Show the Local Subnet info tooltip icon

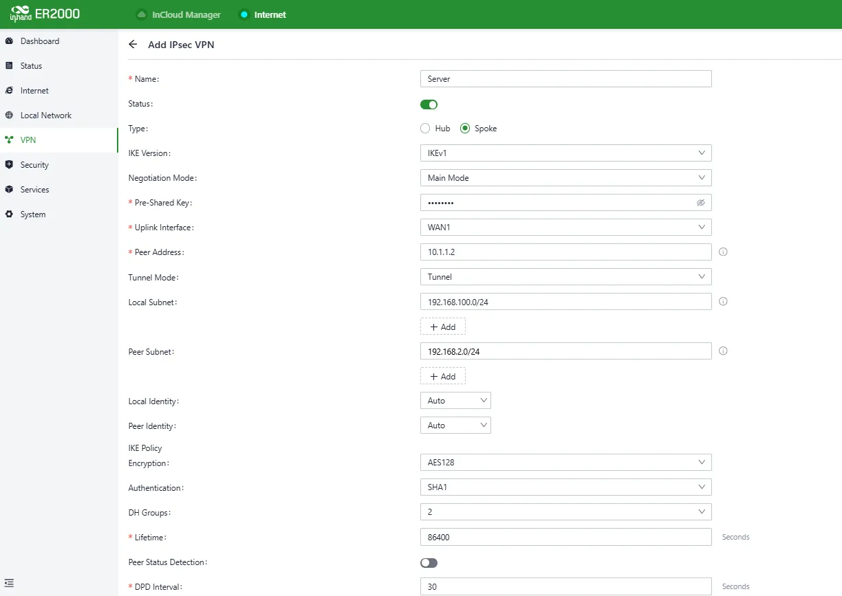tap(723, 302)
